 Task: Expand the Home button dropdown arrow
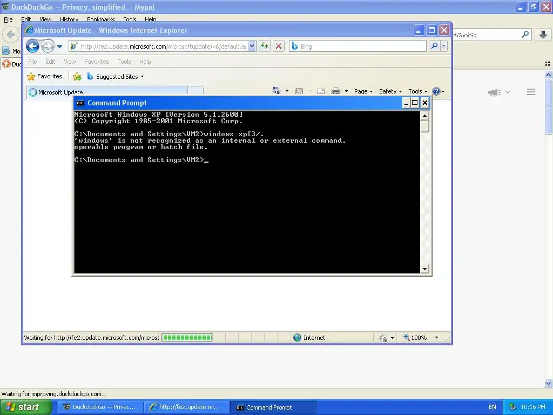(x=287, y=91)
